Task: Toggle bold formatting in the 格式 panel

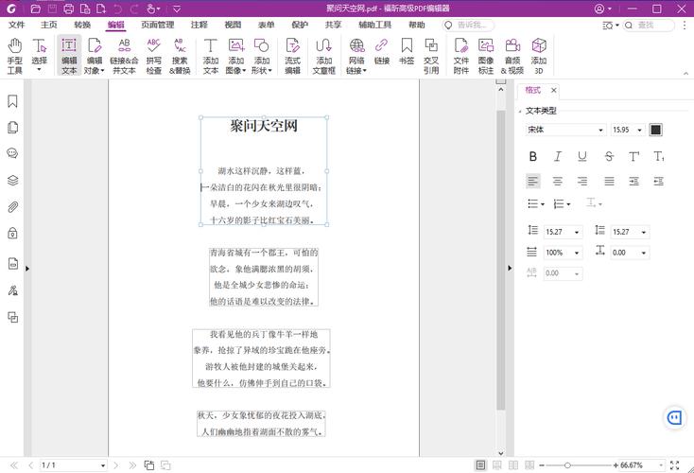Action: (x=533, y=156)
